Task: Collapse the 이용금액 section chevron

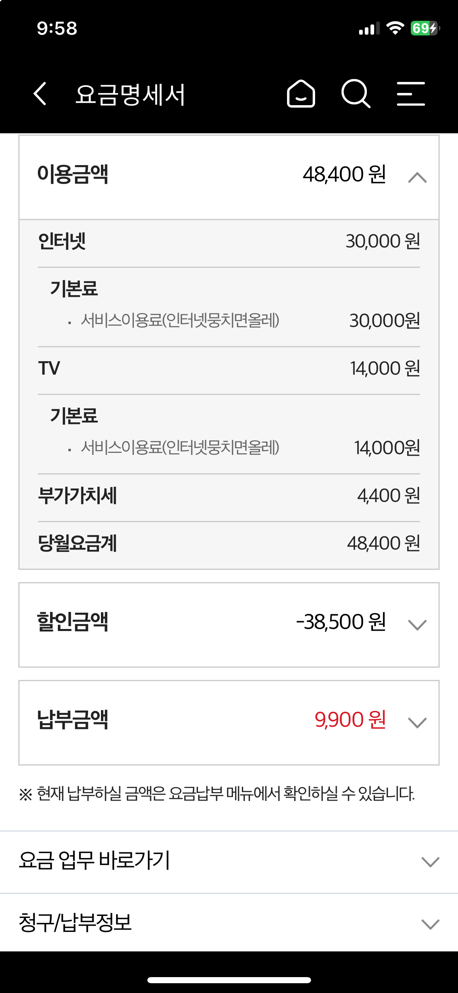Action: click(417, 178)
